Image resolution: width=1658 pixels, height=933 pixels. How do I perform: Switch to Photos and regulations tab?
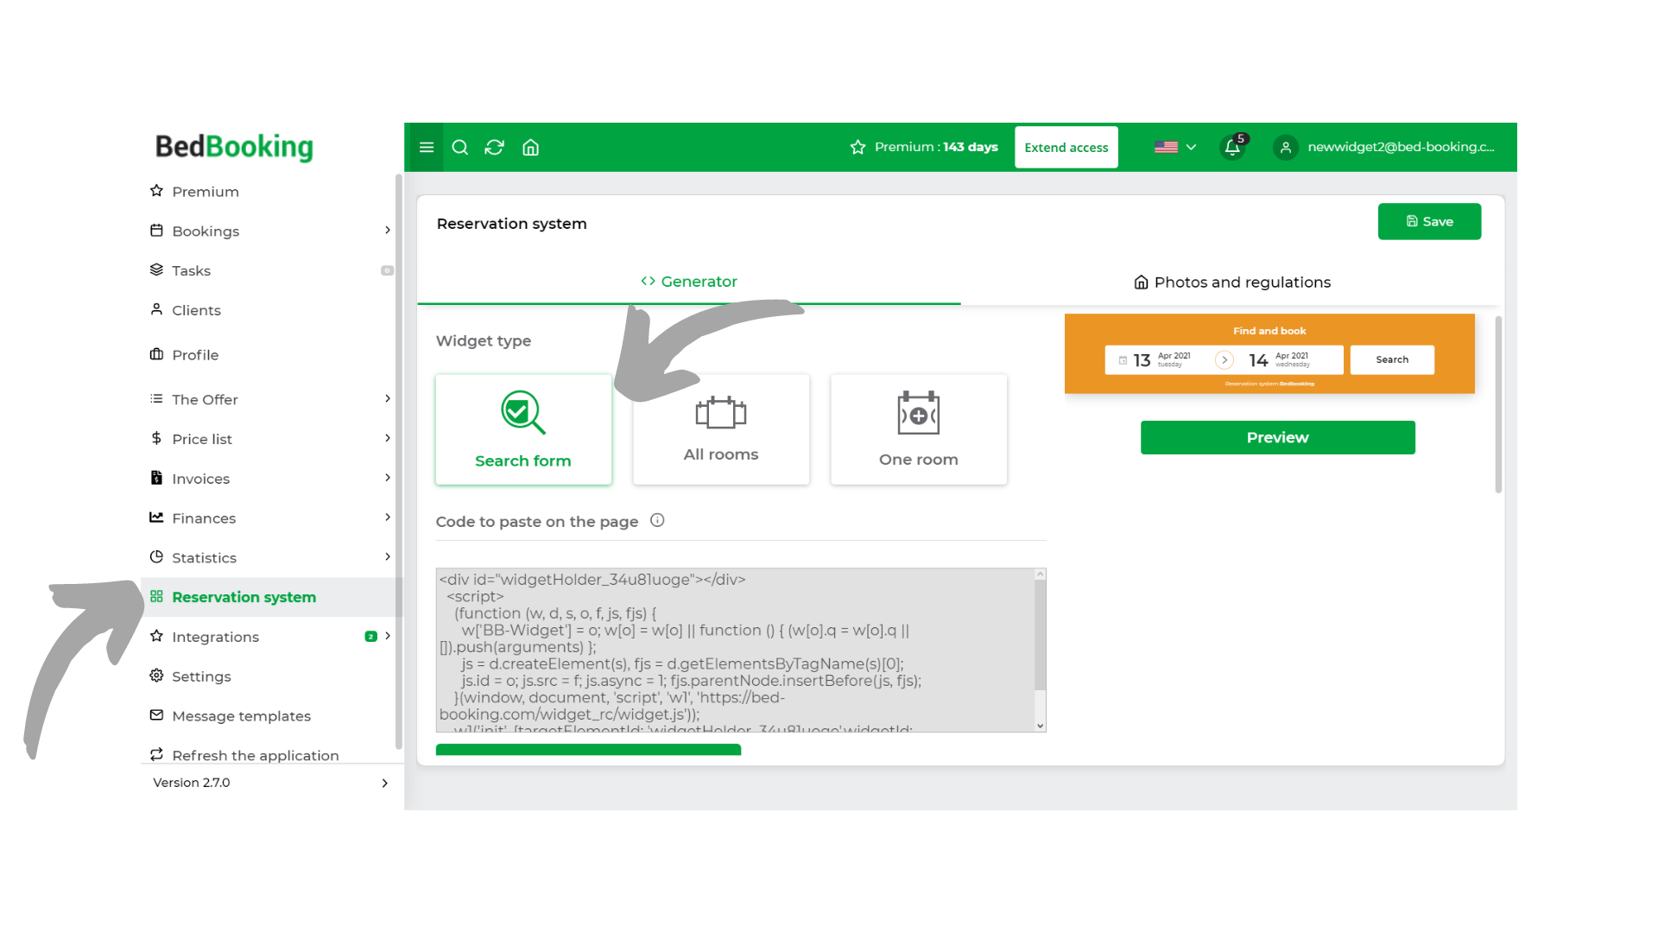[x=1232, y=282]
